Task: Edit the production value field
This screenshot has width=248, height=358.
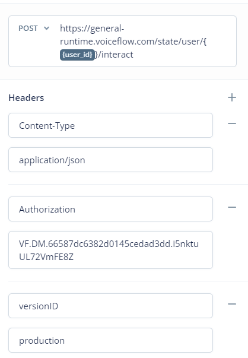Action: click(111, 340)
